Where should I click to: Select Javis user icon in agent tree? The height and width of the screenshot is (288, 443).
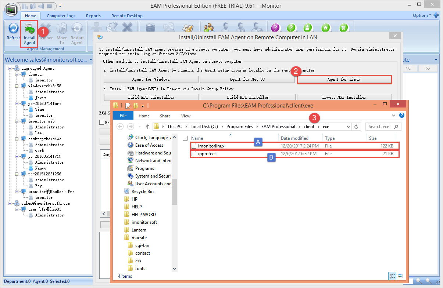point(31,98)
